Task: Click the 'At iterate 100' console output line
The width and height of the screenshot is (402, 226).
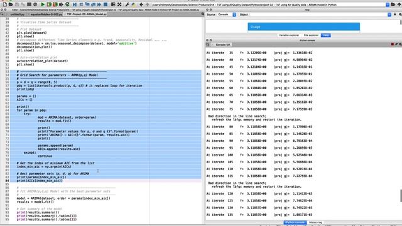Action: pyautogui.click(x=259, y=155)
